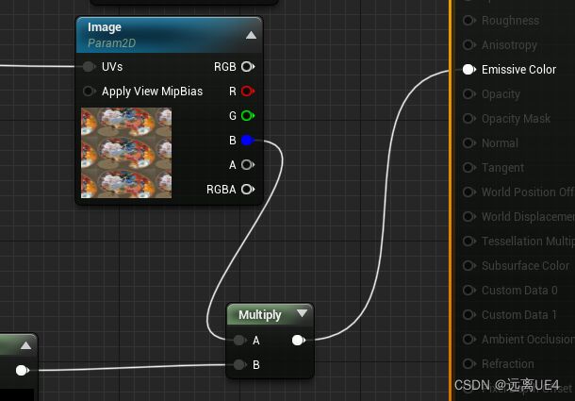The width and height of the screenshot is (575, 401).
Task: Click the Ambient Occlusion pin
Action: pyautogui.click(x=469, y=339)
